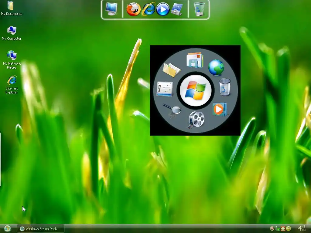Select the My Computer desktop icon
This screenshot has height=233, width=311.
tap(12, 33)
